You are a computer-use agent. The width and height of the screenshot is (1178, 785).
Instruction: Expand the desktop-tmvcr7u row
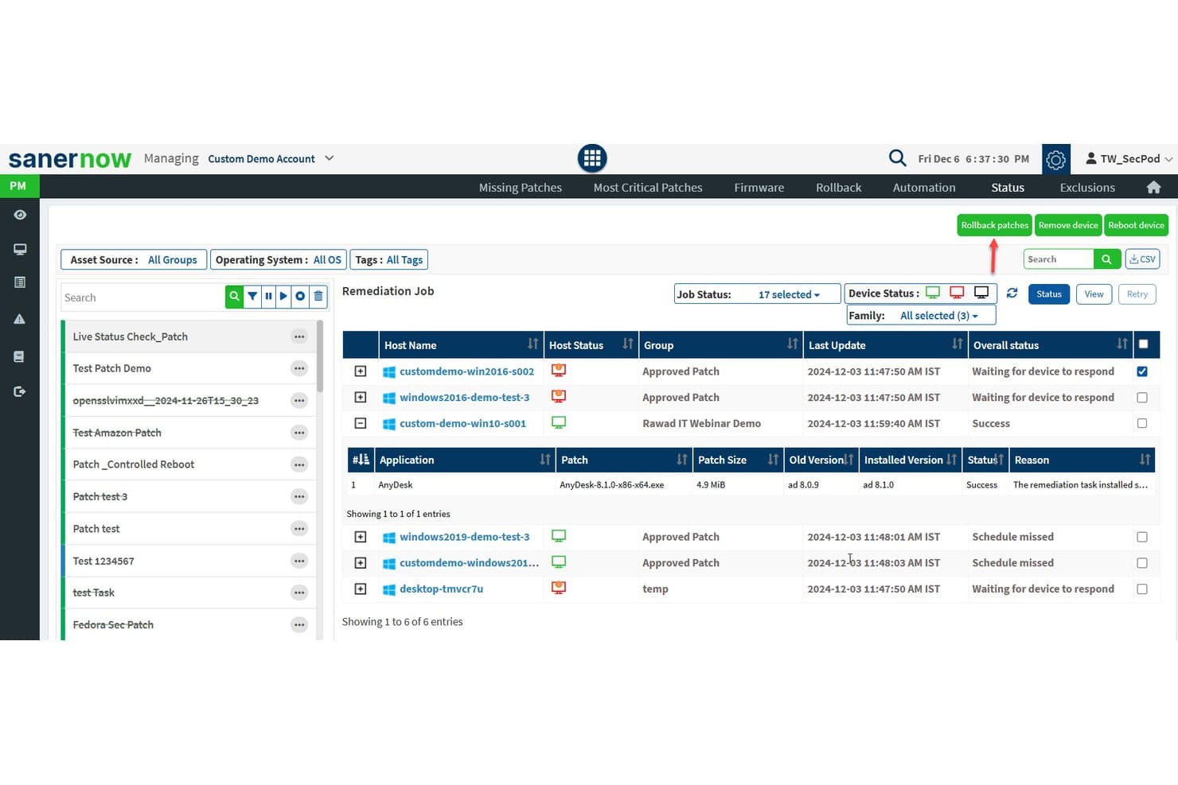coord(361,589)
